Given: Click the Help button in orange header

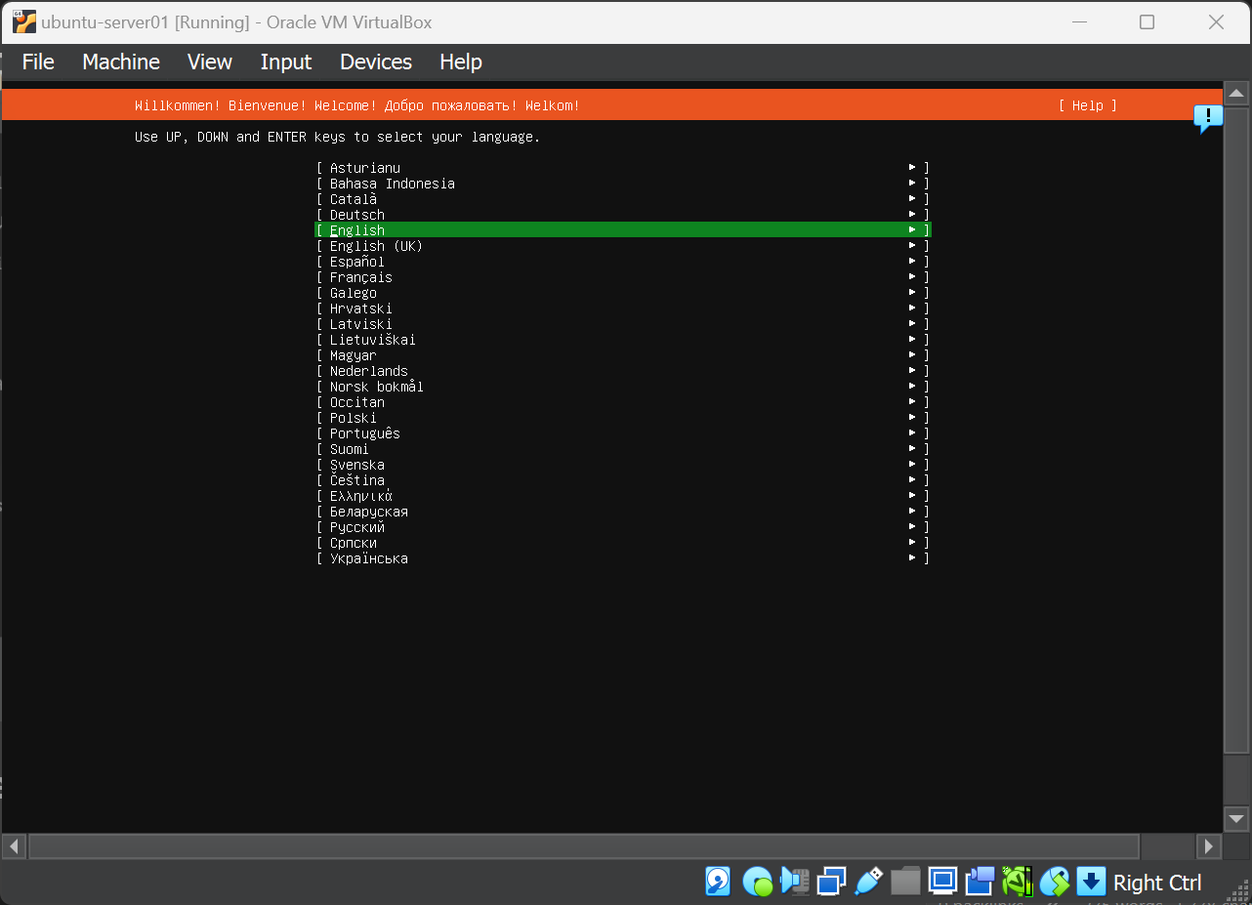Looking at the screenshot, I should tap(1087, 105).
